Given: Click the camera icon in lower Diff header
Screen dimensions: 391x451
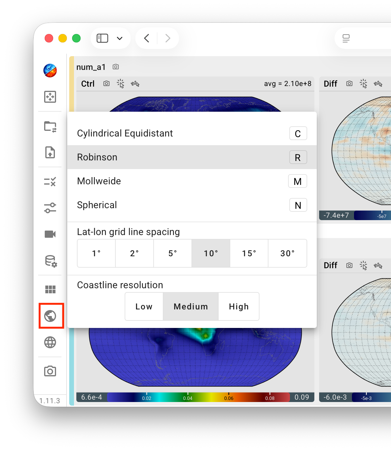Looking at the screenshot, I should [x=350, y=265].
